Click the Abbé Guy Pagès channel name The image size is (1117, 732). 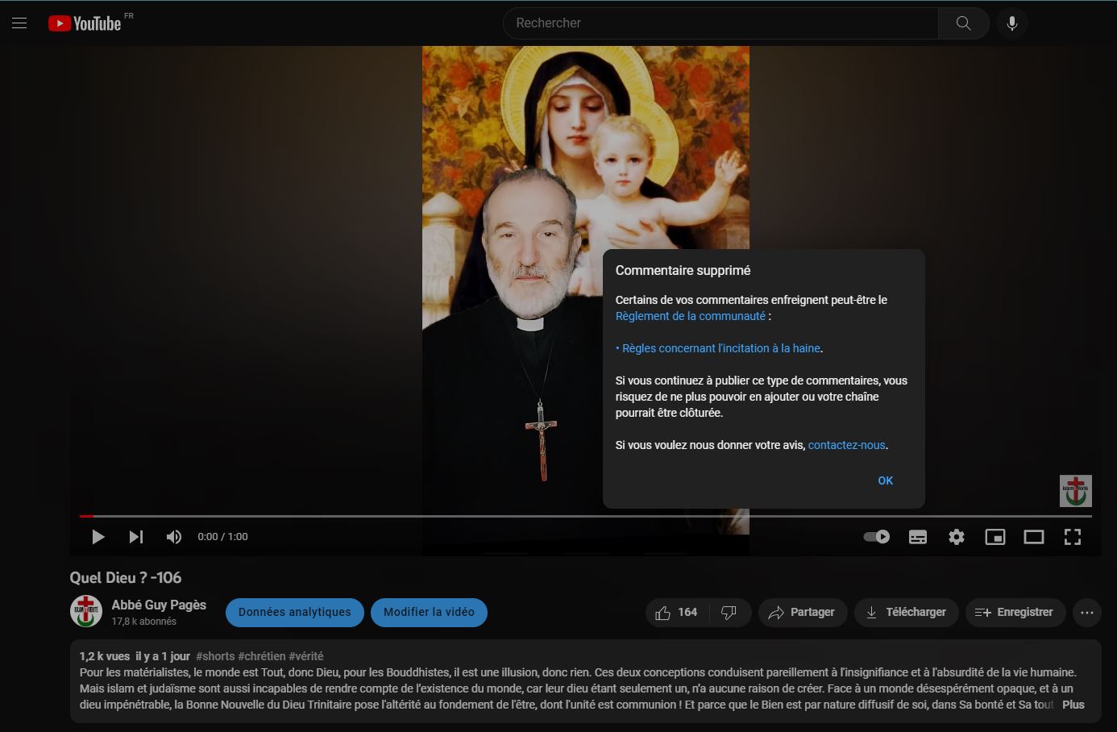click(x=159, y=605)
